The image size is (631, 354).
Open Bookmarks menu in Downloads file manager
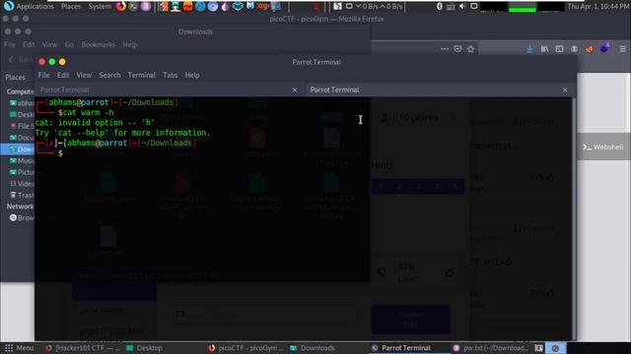[98, 44]
